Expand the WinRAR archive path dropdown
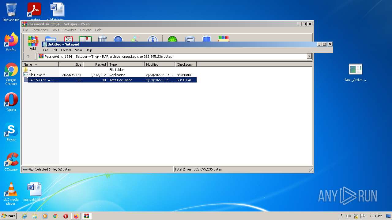Screen dimensions: 392x220 [309, 56]
